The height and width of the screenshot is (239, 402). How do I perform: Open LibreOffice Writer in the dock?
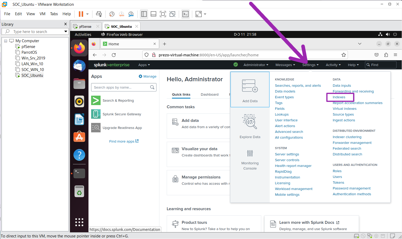(x=79, y=119)
